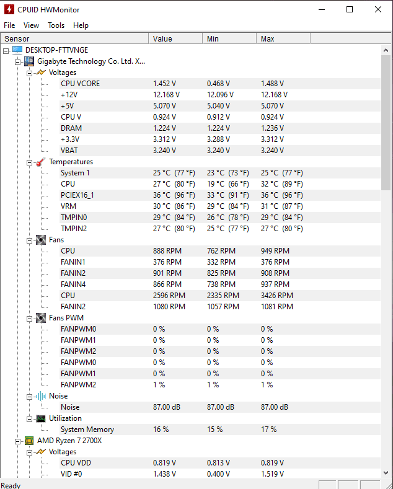Click the Ryzen Voltages lightning icon

coord(41,452)
